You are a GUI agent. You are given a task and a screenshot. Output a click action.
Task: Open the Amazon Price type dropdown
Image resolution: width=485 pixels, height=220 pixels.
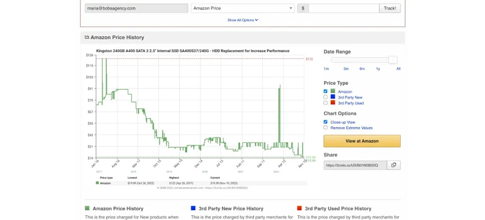tap(243, 8)
